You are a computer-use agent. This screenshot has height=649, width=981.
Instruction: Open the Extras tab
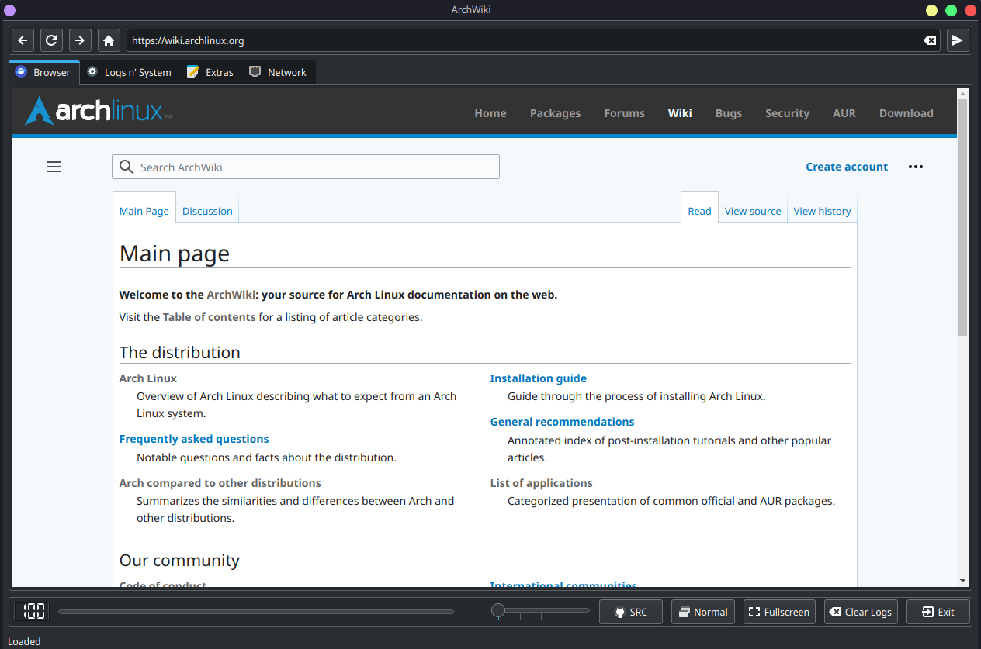pos(210,72)
